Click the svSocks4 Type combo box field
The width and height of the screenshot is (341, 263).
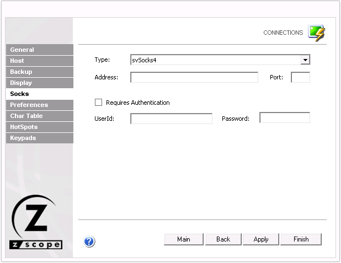(220, 60)
